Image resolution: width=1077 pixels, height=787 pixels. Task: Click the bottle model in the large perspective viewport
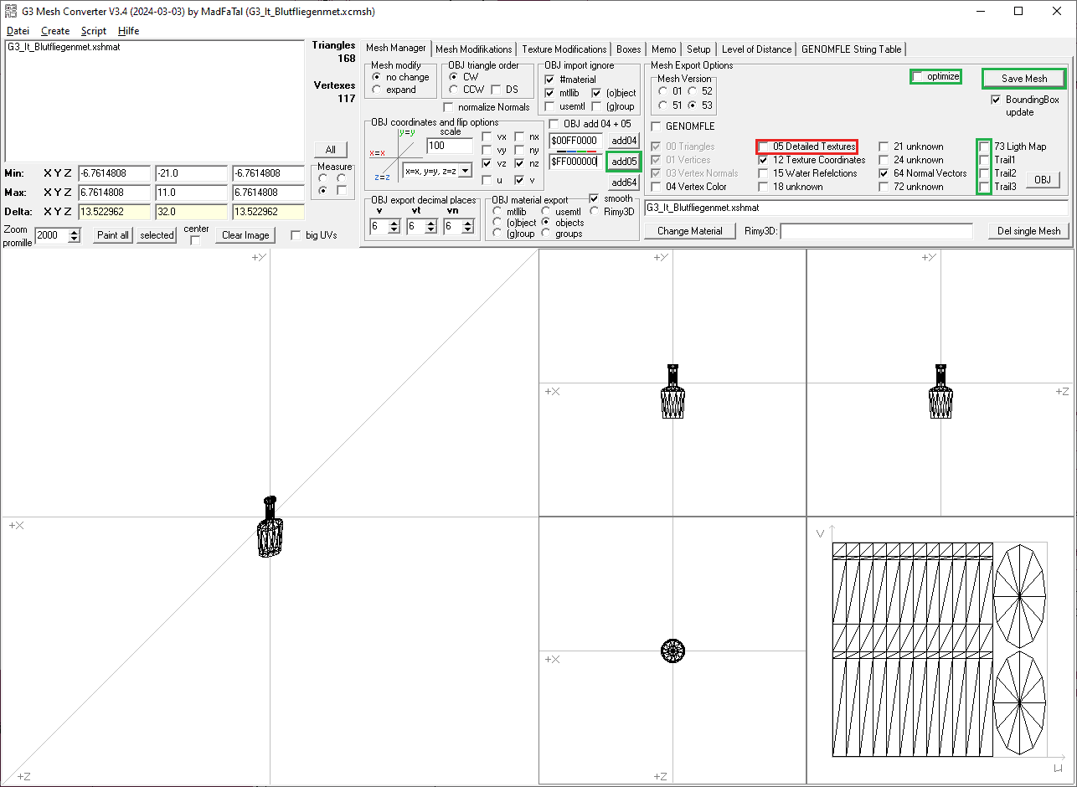click(x=269, y=527)
